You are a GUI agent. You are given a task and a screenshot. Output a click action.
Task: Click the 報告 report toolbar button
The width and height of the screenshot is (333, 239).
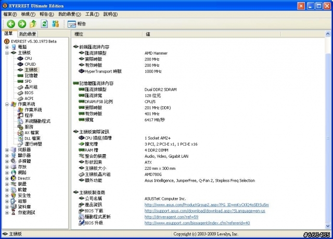coord(76,24)
